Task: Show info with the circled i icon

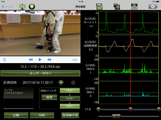Action: pos(73,83)
